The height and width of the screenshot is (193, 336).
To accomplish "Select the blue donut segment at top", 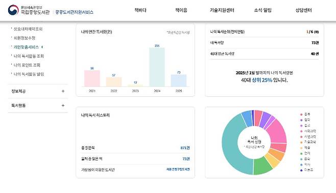I will [247, 118].
